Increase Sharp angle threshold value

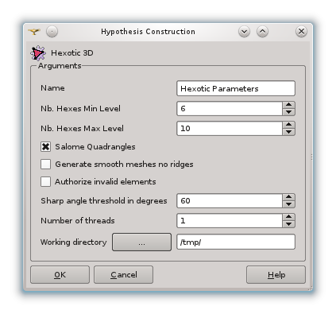click(x=288, y=197)
